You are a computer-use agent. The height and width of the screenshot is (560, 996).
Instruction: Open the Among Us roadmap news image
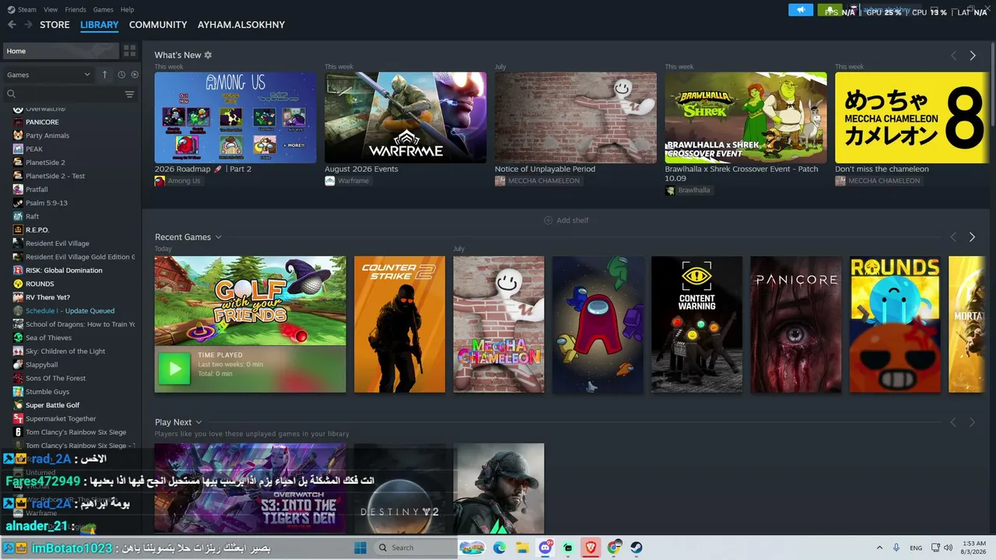tap(236, 117)
